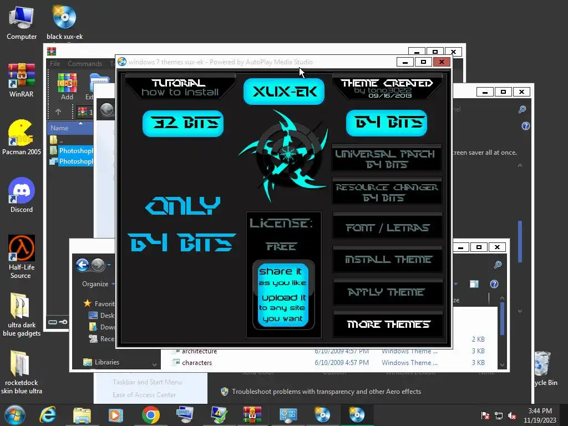Viewport: 568px width, 426px height.
Task: Select the first Photoshop entry in WinRAR list
Action: point(72,150)
